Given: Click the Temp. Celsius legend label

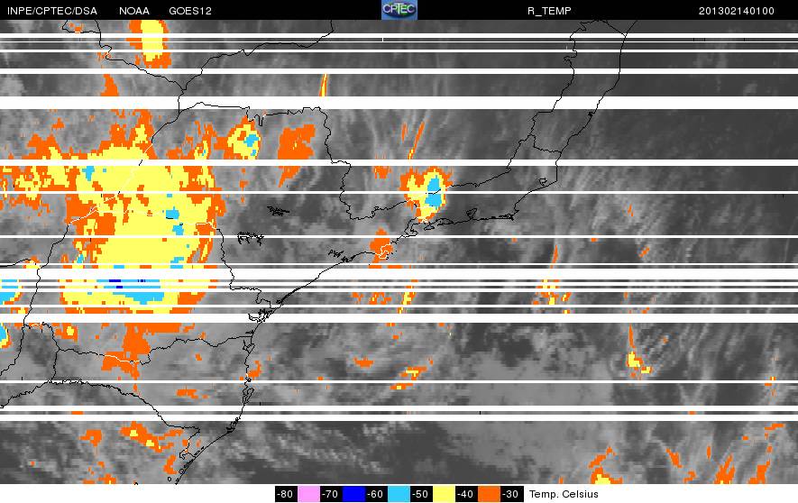Looking at the screenshot, I should click(564, 494).
